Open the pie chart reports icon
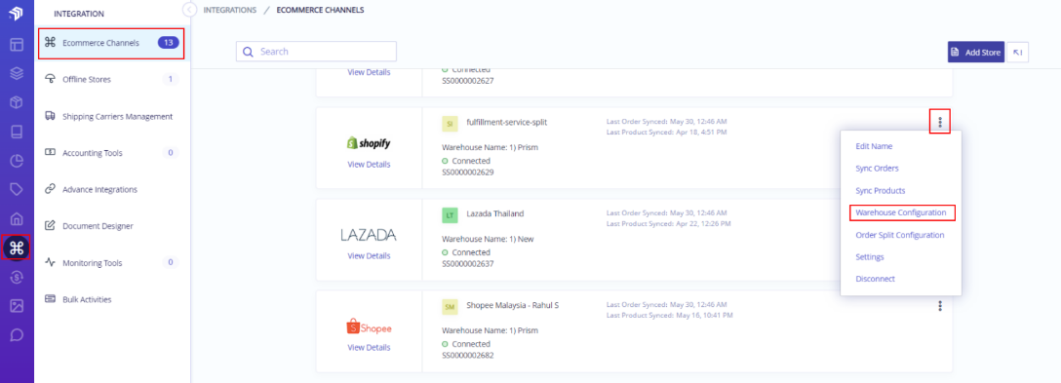The image size is (1061, 383). tap(17, 161)
